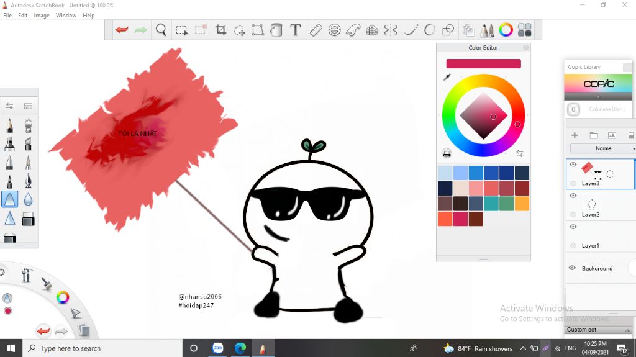The image size is (636, 357).
Task: Select the Smear water drop brush
Action: point(28,199)
